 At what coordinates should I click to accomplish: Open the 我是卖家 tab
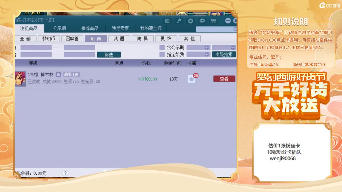tap(120, 28)
